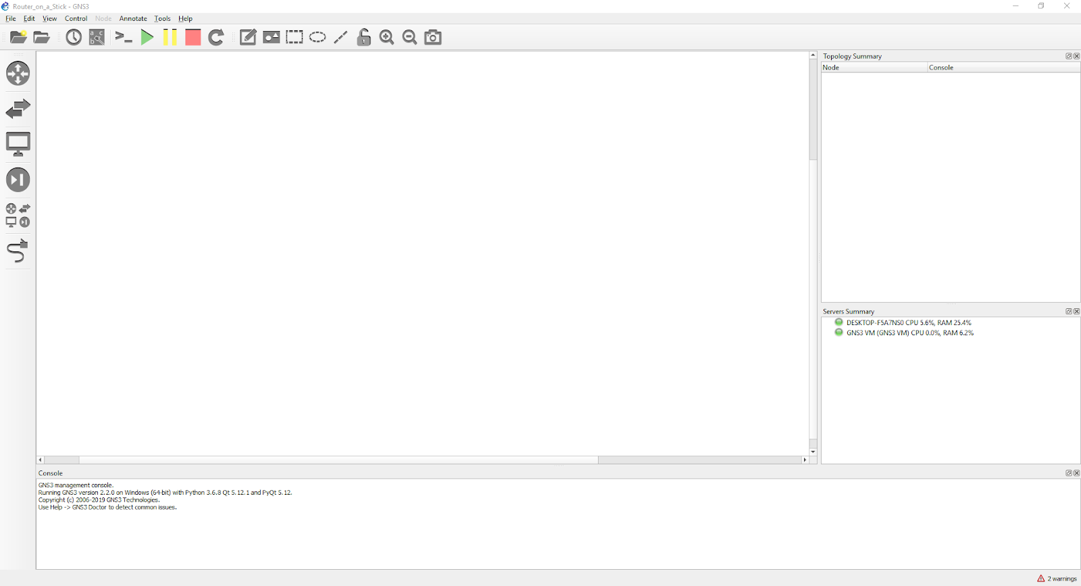
Task: Add a note using annotate icon
Action: tap(248, 37)
